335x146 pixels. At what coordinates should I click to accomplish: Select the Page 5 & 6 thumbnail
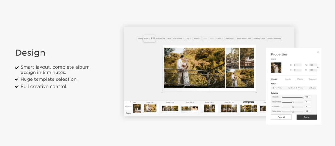tap(190, 108)
